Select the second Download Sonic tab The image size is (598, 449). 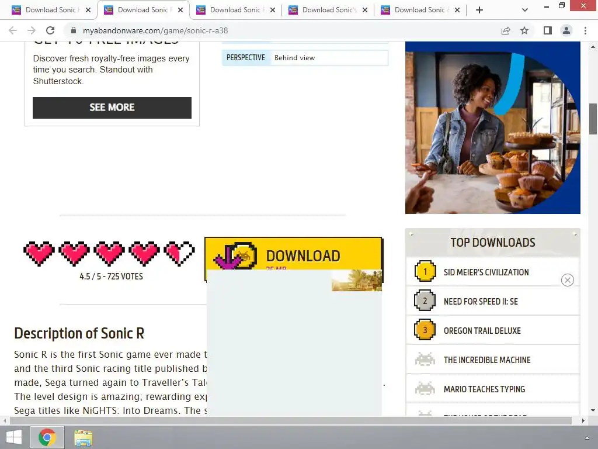click(144, 10)
